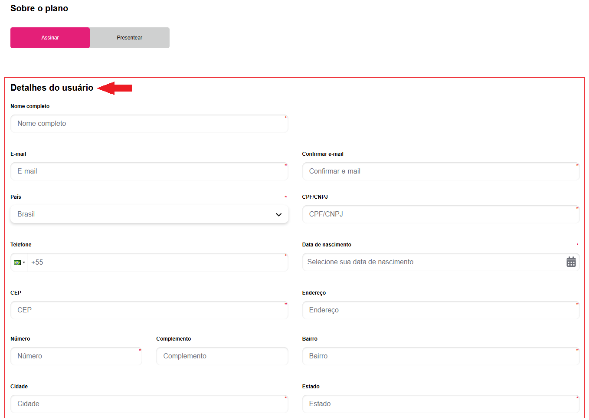The width and height of the screenshot is (589, 420).
Task: Click the Brazil flag country code selector
Action: click(x=17, y=262)
